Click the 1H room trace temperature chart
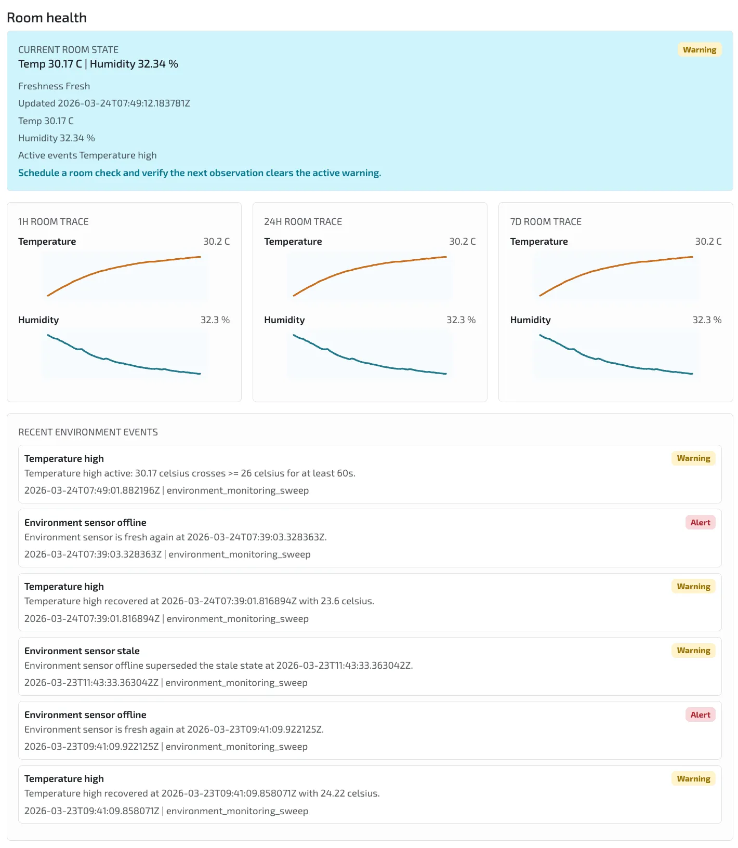 tap(124, 276)
